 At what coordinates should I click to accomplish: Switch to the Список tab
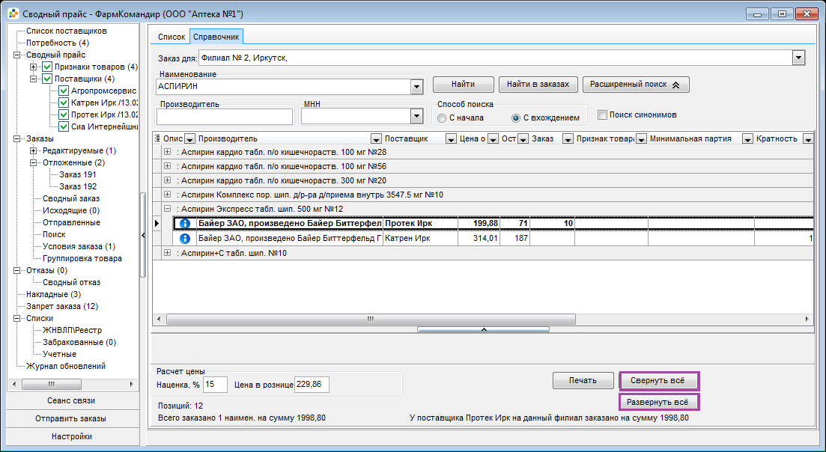point(171,37)
